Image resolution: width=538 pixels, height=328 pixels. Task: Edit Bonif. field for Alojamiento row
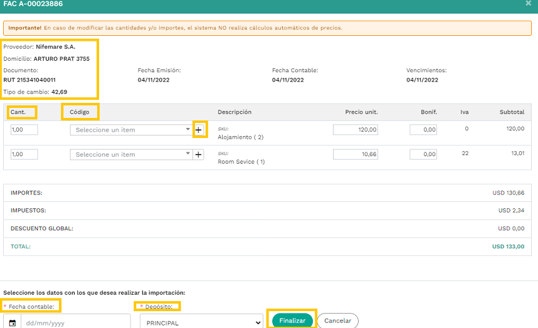423,130
